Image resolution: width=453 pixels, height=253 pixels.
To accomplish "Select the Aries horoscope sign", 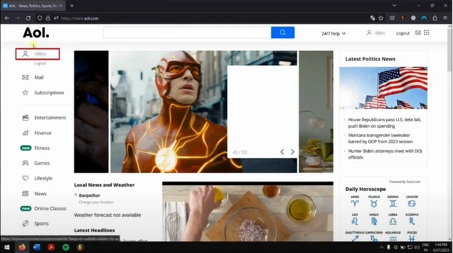I will 355,201.
